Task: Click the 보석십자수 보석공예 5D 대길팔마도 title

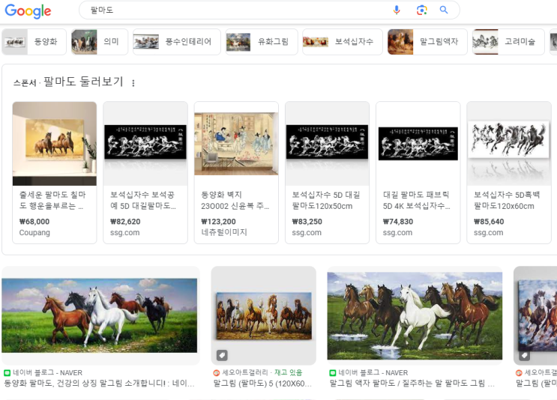Action: click(x=142, y=200)
